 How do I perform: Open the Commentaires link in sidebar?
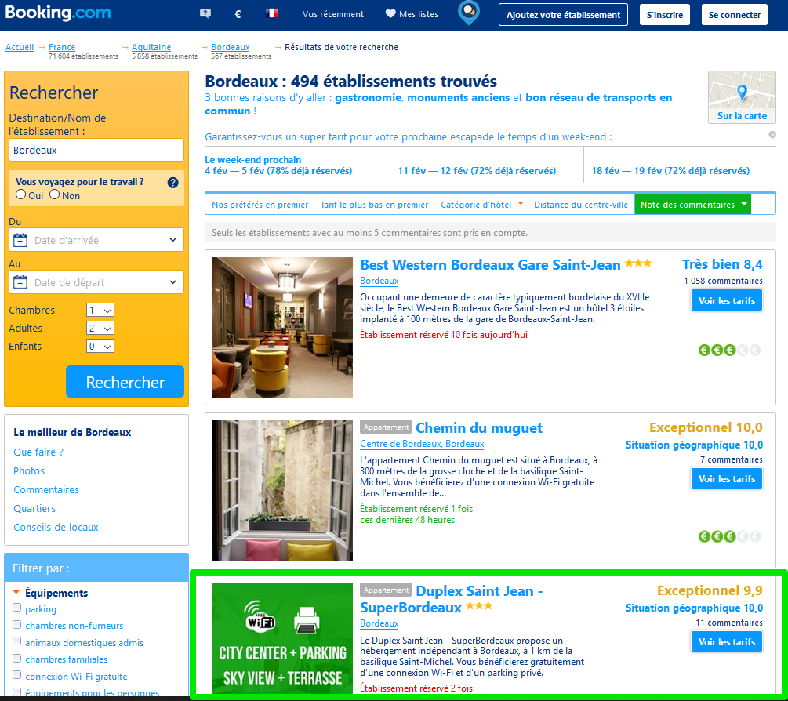click(x=46, y=489)
